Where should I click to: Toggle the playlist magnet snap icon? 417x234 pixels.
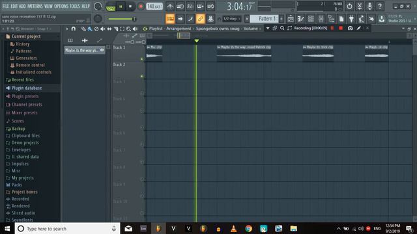(x=74, y=29)
